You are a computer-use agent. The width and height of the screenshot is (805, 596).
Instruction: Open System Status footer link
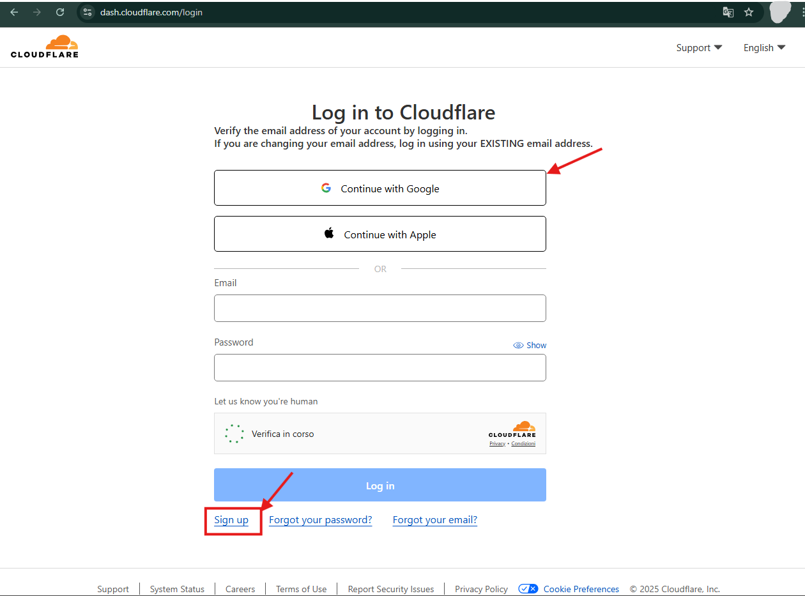pyautogui.click(x=177, y=589)
